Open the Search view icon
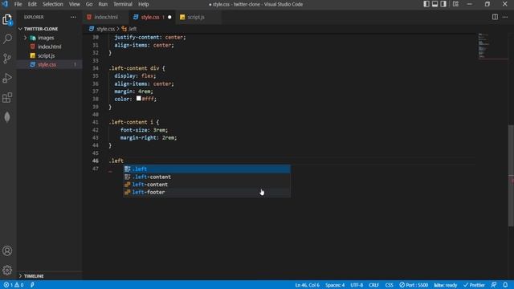The height and width of the screenshot is (289, 514). (7, 39)
